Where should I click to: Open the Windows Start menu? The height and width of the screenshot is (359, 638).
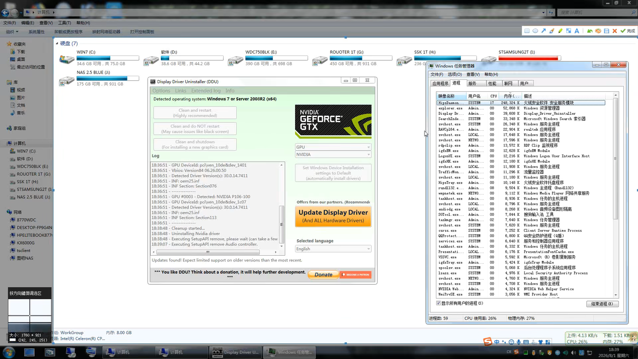pos(9,352)
